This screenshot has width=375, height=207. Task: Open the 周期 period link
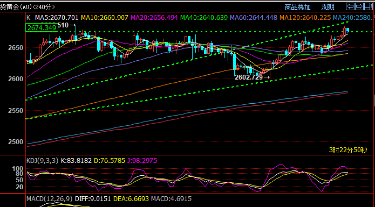328,7
